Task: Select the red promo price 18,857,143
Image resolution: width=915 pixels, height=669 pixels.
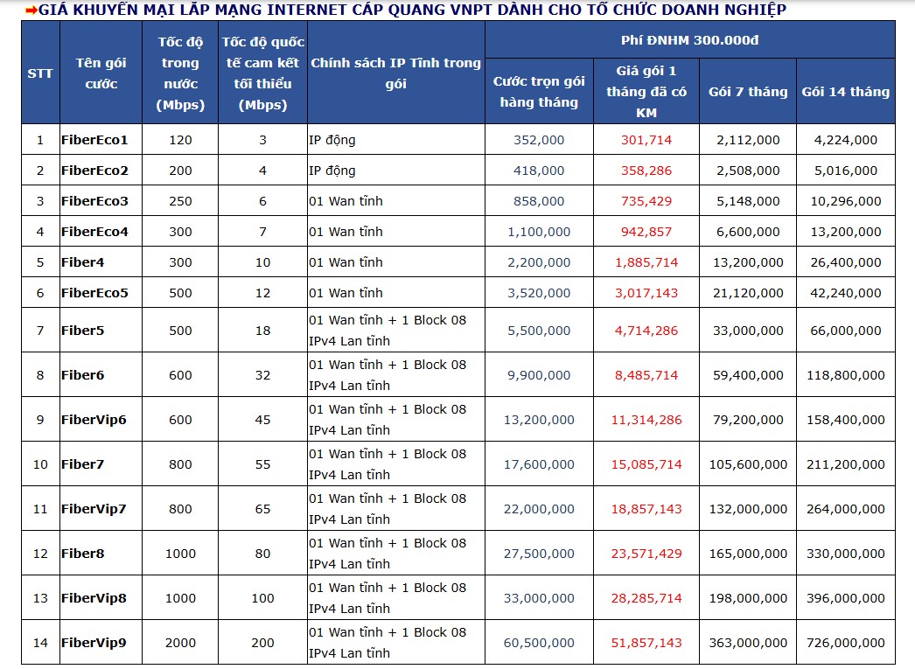Action: 646,509
